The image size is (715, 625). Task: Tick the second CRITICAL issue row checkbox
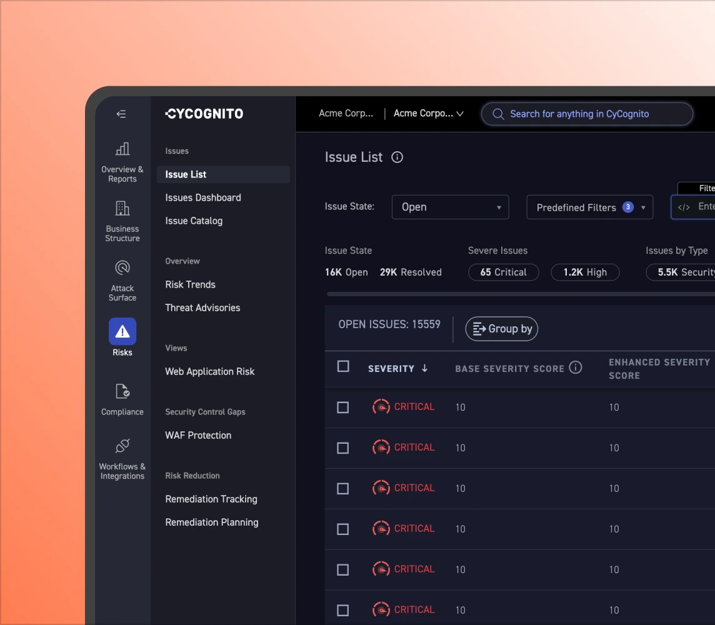click(343, 448)
